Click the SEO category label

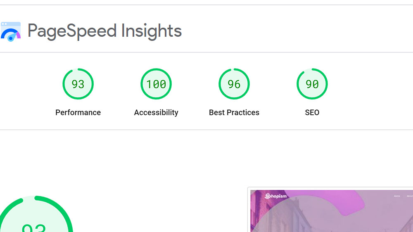pos(312,112)
